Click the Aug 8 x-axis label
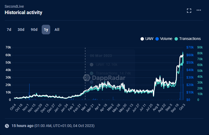This screenshot has height=135, width=209. point(156,107)
